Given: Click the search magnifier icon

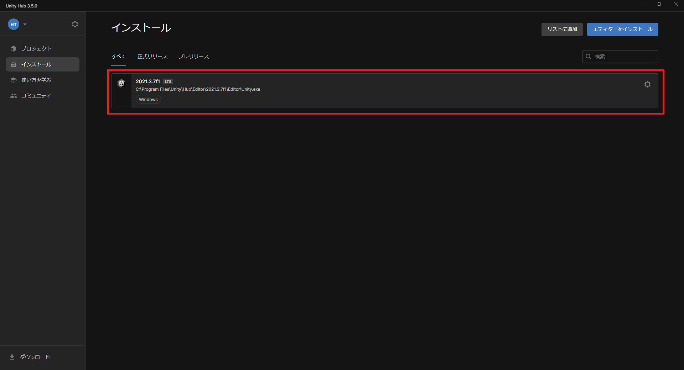Looking at the screenshot, I should 589,57.
